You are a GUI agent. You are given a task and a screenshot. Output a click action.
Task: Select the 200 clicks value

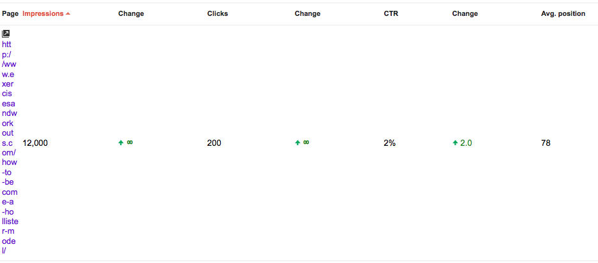214,143
